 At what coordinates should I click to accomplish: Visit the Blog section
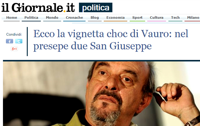pos(95,18)
